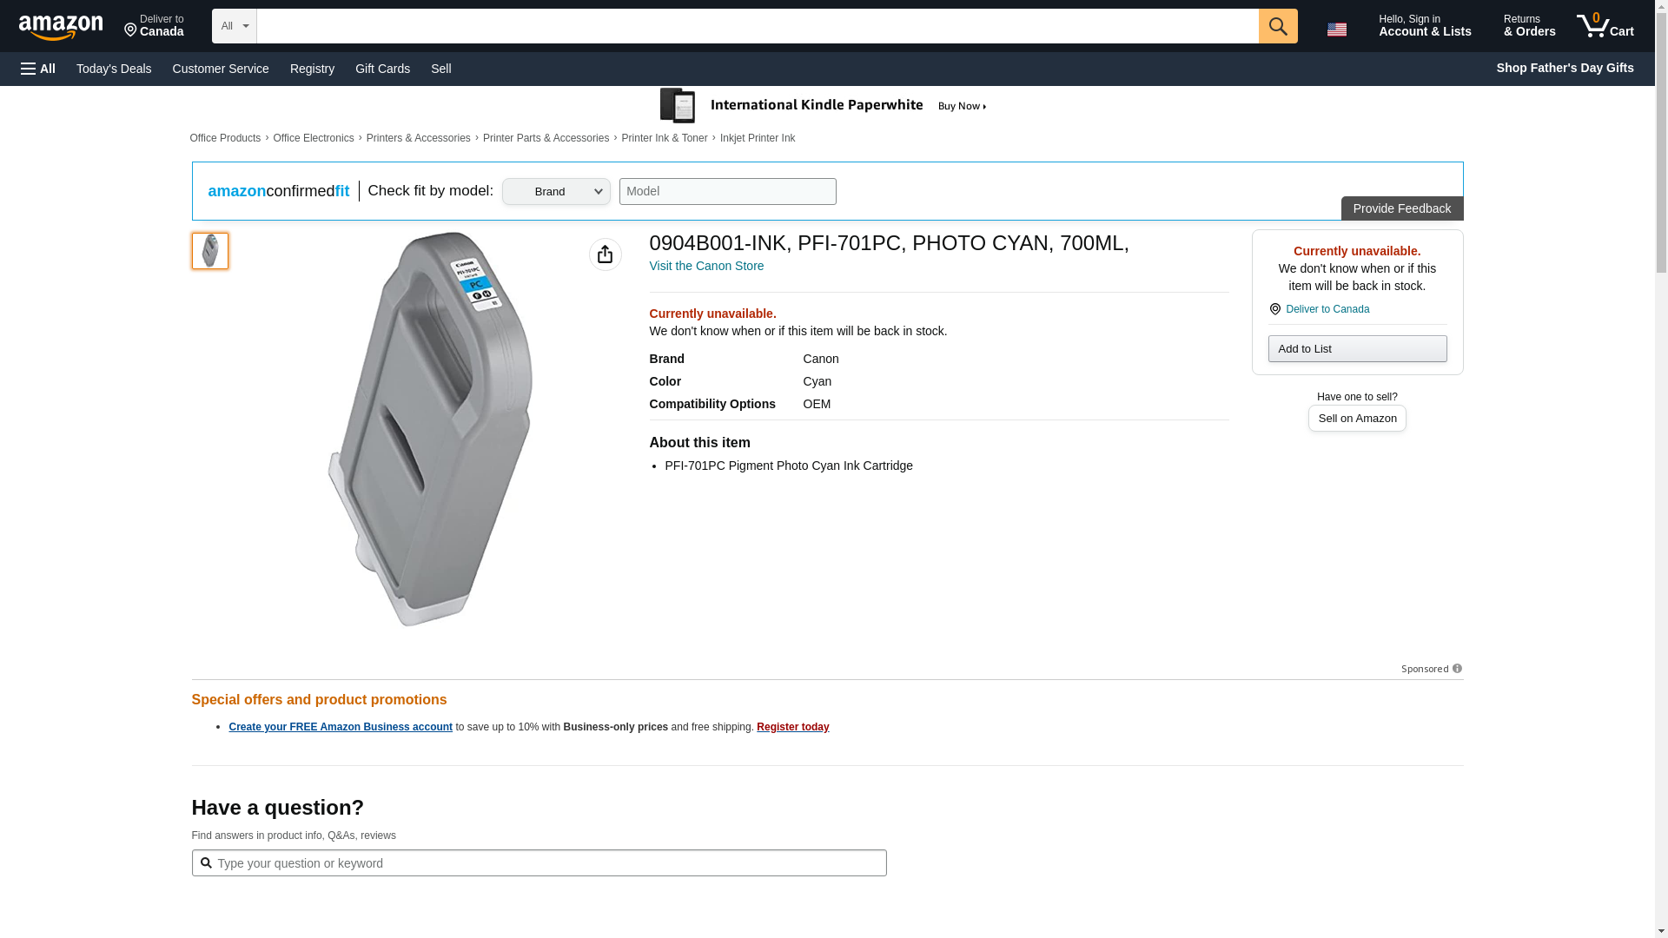This screenshot has width=1668, height=938.
Task: Click the Sponsored info icon
Action: (x=1457, y=669)
